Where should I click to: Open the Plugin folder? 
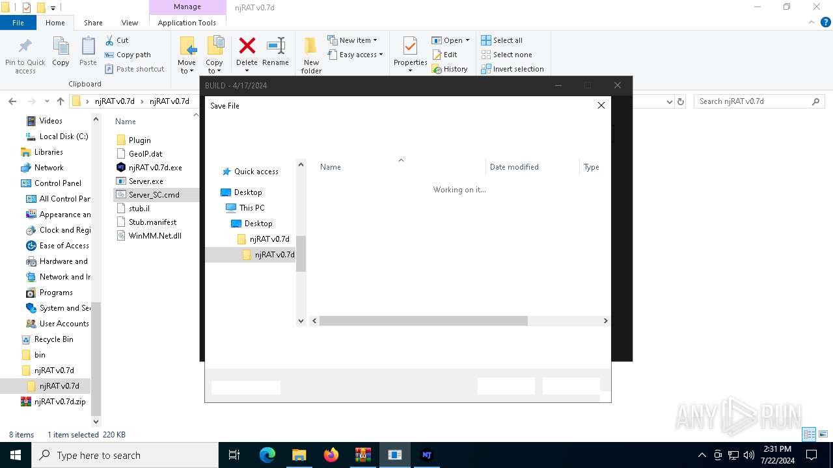(x=139, y=140)
